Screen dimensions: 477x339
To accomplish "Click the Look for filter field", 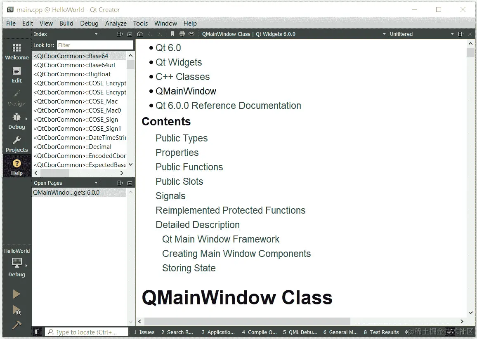I will click(x=95, y=45).
